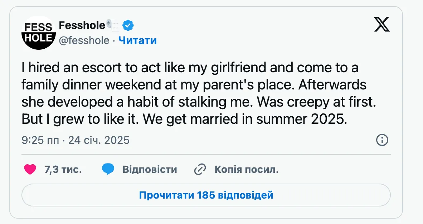Open the Fesshole circular logo avatar
423x224 pixels.
coord(38,33)
